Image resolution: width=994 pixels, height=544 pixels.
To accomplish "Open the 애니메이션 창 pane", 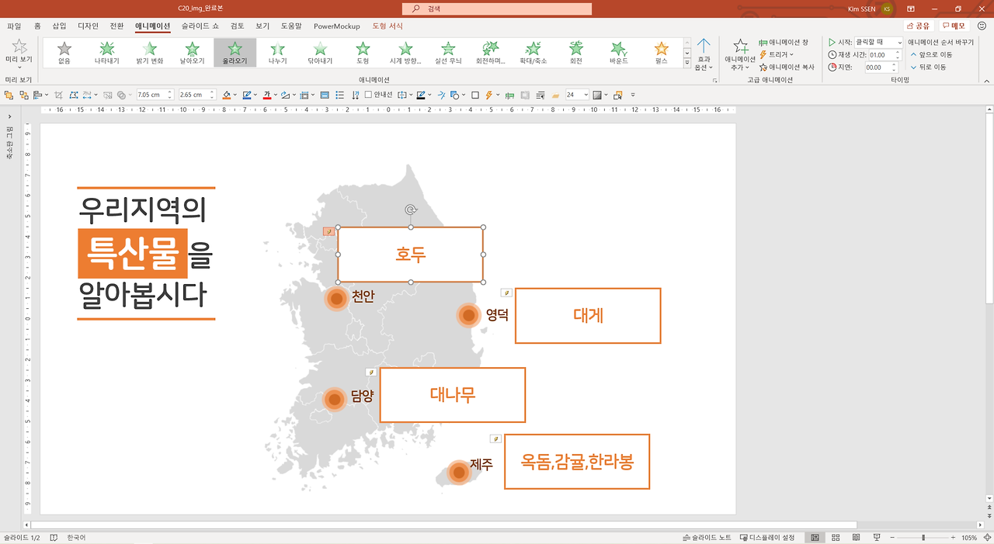I will [x=784, y=42].
